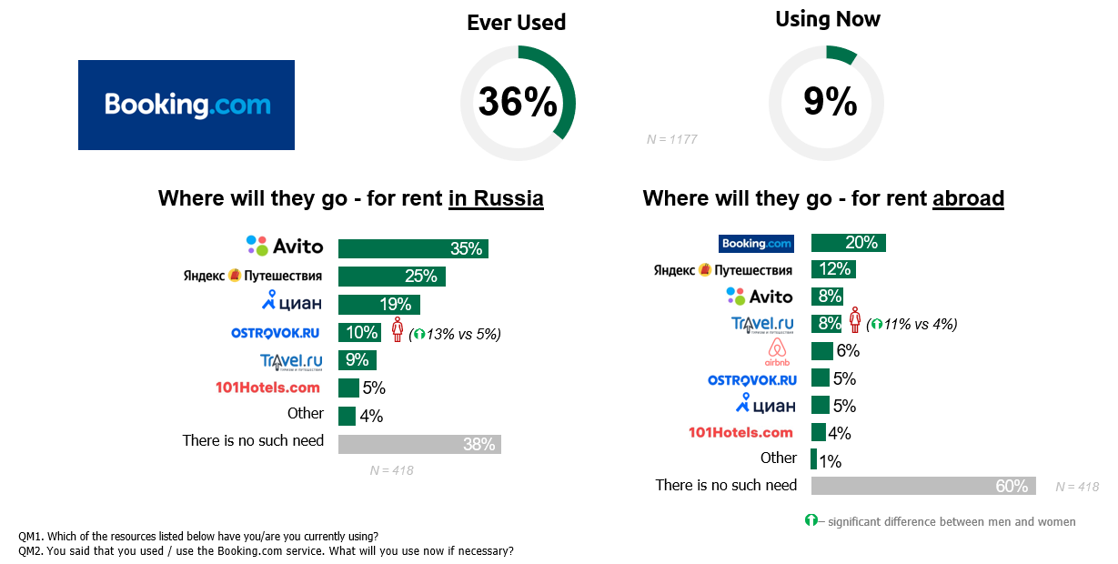Click the Yandex Travel 25% bar in Russia chart
Screen dimensions: 1118x564
pos(391,276)
